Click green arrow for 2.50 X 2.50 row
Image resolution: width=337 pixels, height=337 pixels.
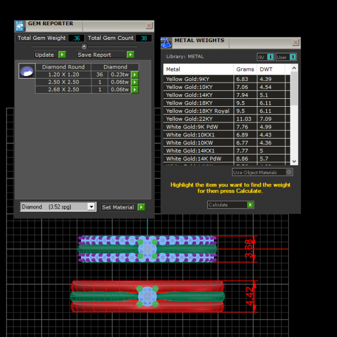point(135,82)
